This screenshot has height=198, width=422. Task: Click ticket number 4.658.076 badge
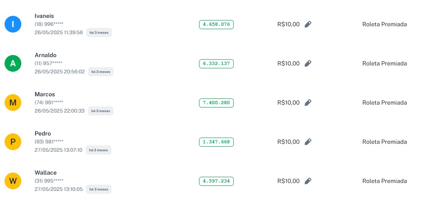coord(216,25)
